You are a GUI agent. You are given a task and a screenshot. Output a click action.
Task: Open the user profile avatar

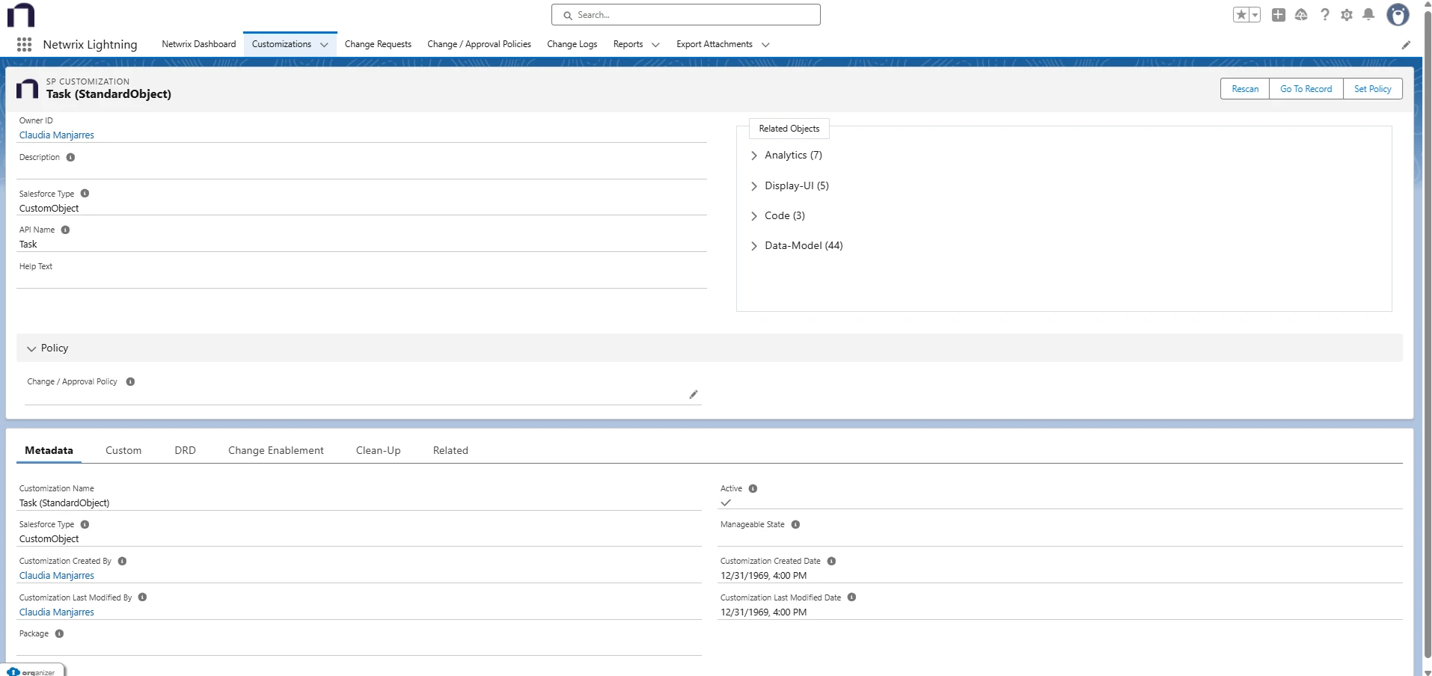coord(1398,14)
